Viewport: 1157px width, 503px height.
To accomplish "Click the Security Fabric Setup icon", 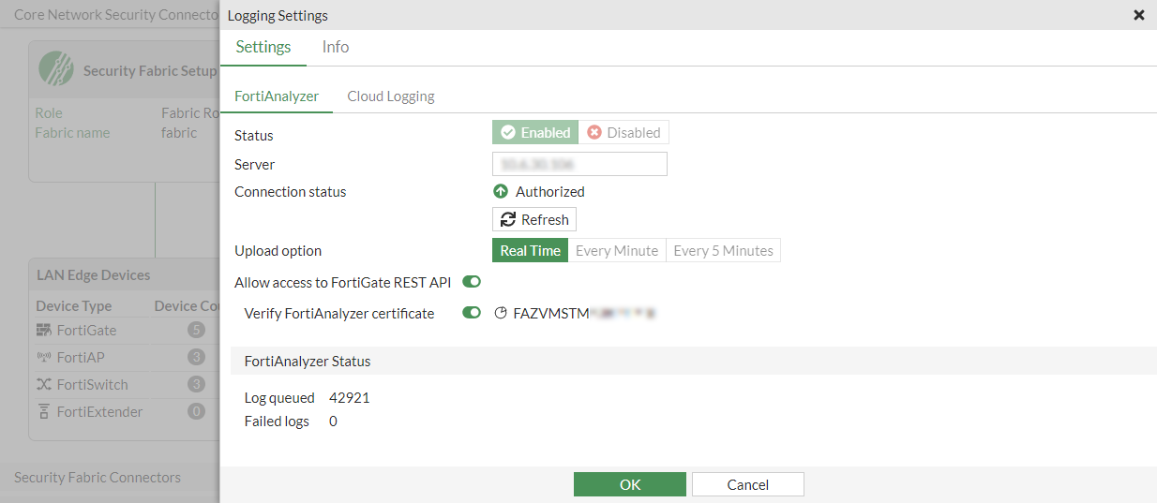I will coord(56,69).
